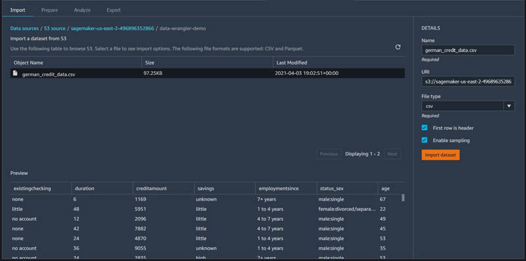Click the 2021-04-03 19:02:51+00:00 date cell
526x261 pixels.
pyautogui.click(x=306, y=73)
